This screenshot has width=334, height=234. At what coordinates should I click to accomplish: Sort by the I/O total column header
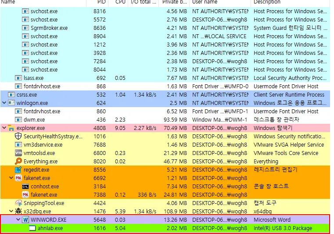144,2
